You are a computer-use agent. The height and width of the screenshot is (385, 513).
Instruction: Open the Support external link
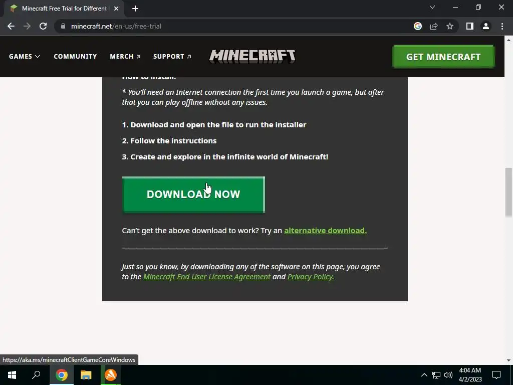(172, 56)
